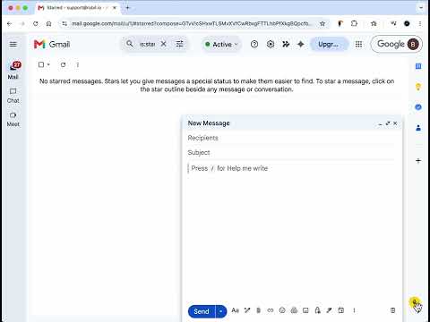
Task: Click browser back arrow
Action: click(10, 23)
